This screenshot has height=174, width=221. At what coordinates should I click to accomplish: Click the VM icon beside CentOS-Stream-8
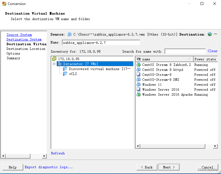click(x=139, y=74)
